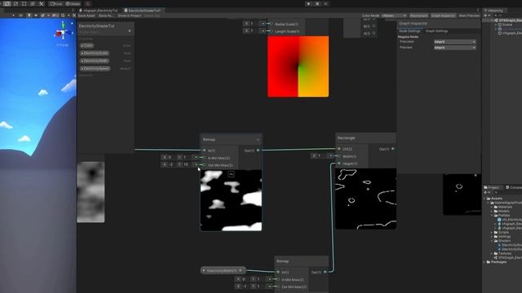Click Save As in the Shader Graph toolbar

(106, 15)
